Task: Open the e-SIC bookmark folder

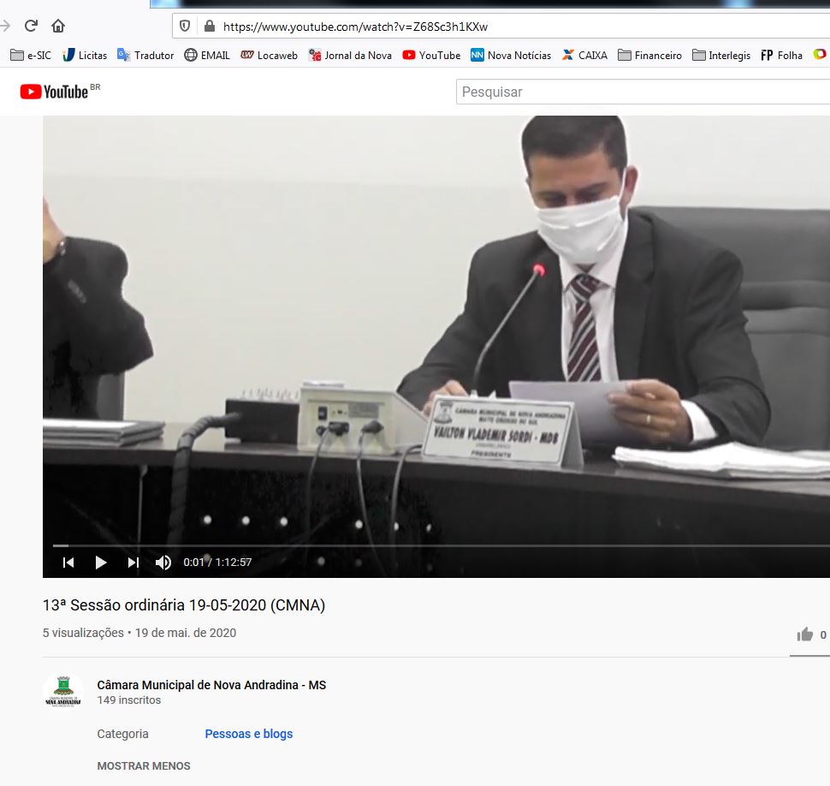Action: 30,56
